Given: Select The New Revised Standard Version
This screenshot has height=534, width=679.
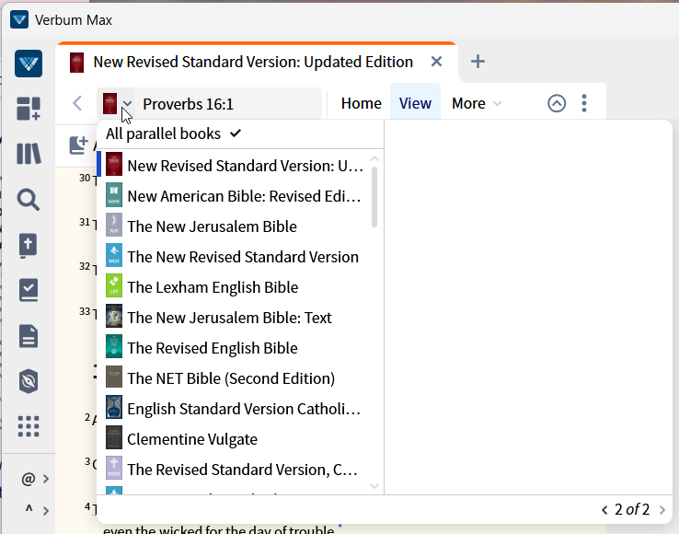Looking at the screenshot, I should click(236, 257).
